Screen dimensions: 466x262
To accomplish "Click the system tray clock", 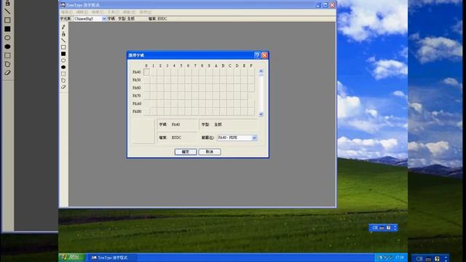I will click(x=400, y=258).
